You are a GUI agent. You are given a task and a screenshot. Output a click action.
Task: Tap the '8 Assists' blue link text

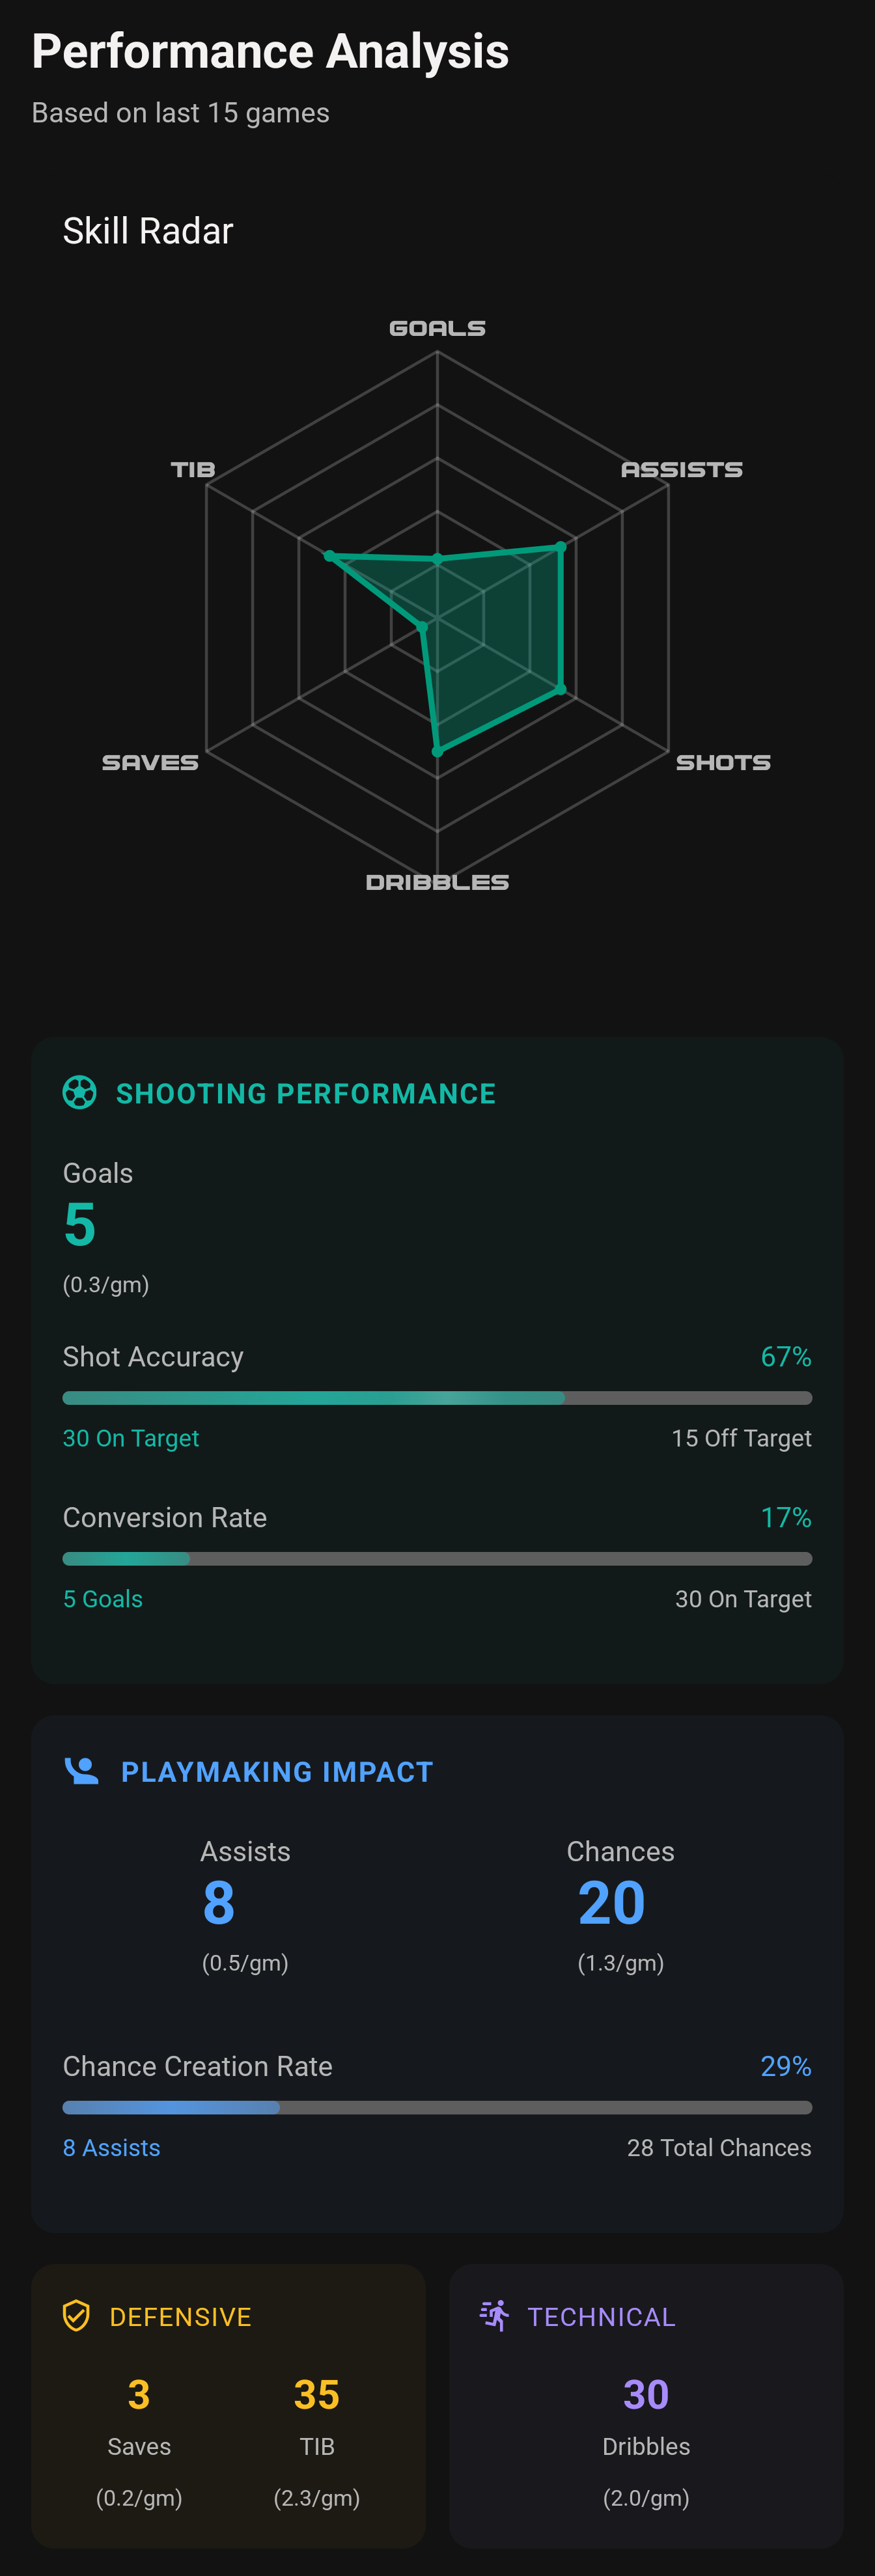click(x=111, y=2148)
